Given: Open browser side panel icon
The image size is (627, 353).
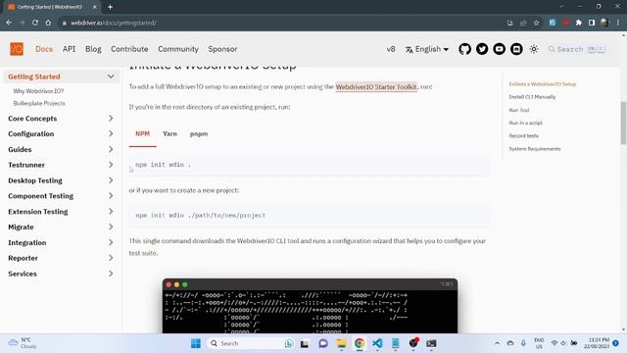Looking at the screenshot, I should [x=592, y=23].
